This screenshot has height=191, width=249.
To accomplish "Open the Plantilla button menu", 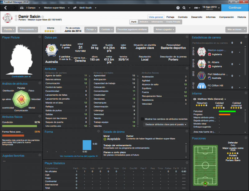I will [x=9, y=30].
